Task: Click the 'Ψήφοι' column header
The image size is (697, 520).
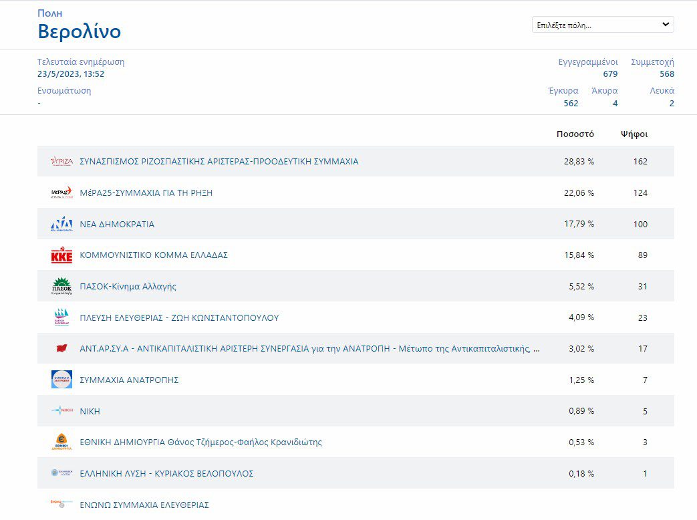Action: [x=634, y=134]
